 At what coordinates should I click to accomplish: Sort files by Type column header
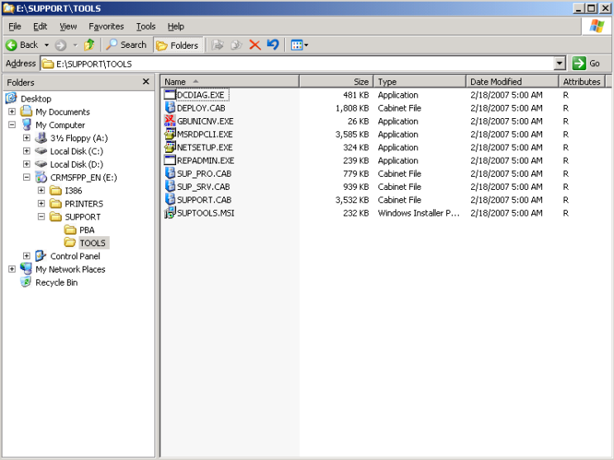click(419, 82)
